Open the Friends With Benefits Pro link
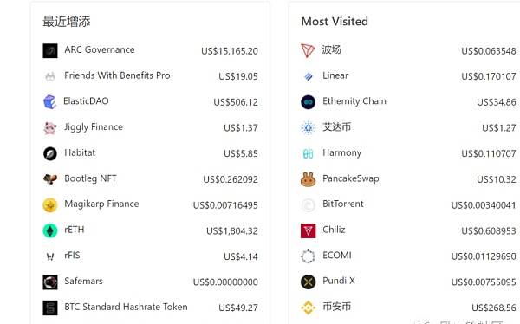Screen dimensions: 520x324 pyautogui.click(x=117, y=75)
